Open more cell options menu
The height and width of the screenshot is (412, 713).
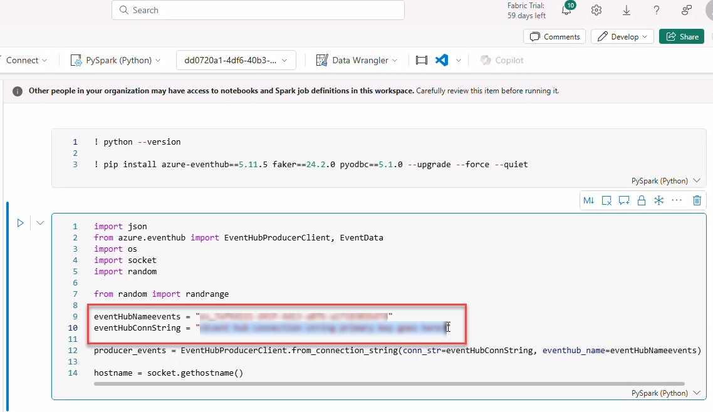[x=677, y=200]
